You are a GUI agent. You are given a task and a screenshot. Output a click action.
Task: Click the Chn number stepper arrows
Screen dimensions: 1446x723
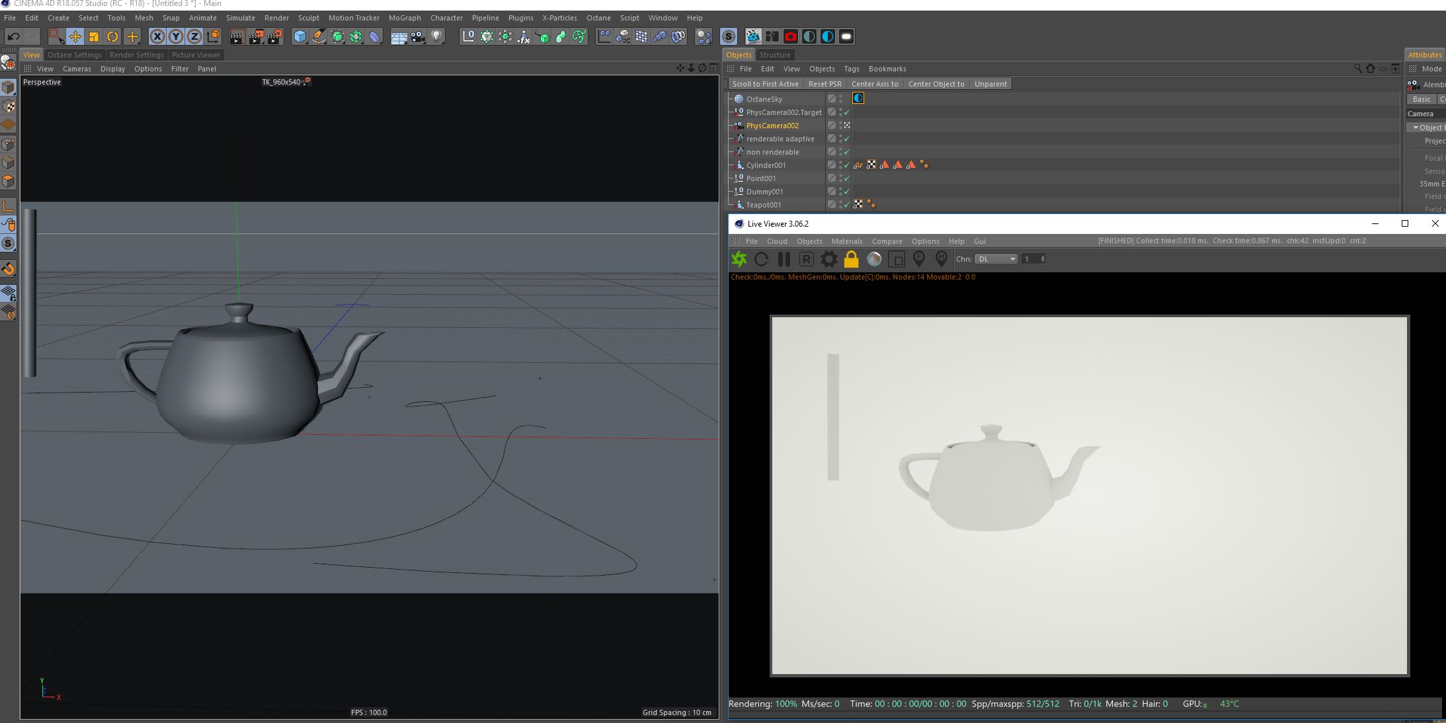pos(1043,259)
